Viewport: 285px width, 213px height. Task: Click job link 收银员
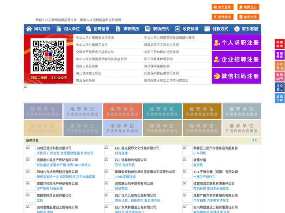tap(198, 165)
